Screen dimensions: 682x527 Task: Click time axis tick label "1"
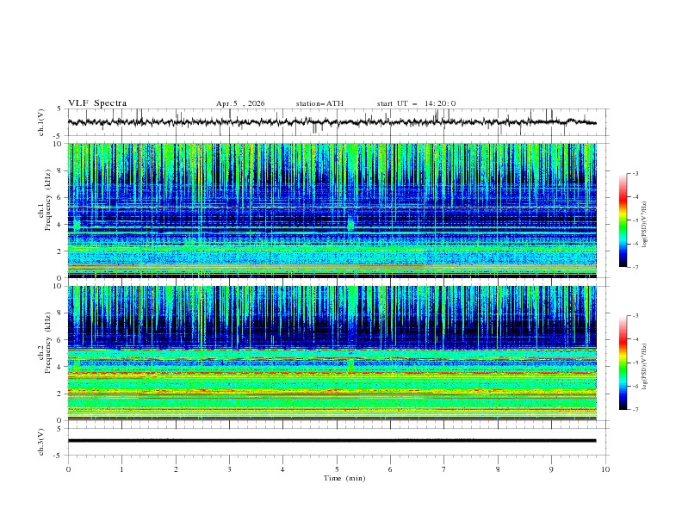point(121,469)
